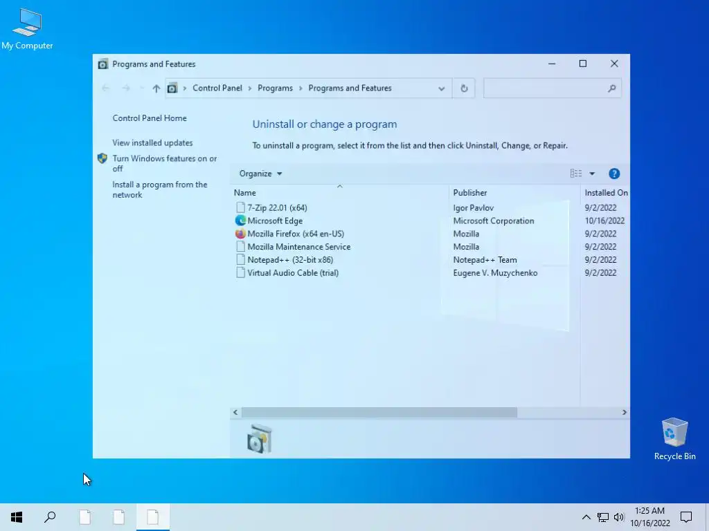This screenshot has width=709, height=531.
Task: Open volume speaker tray icon
Action: click(619, 517)
